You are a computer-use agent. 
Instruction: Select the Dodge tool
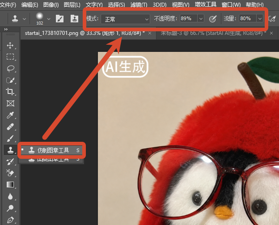pyautogui.click(x=10, y=208)
